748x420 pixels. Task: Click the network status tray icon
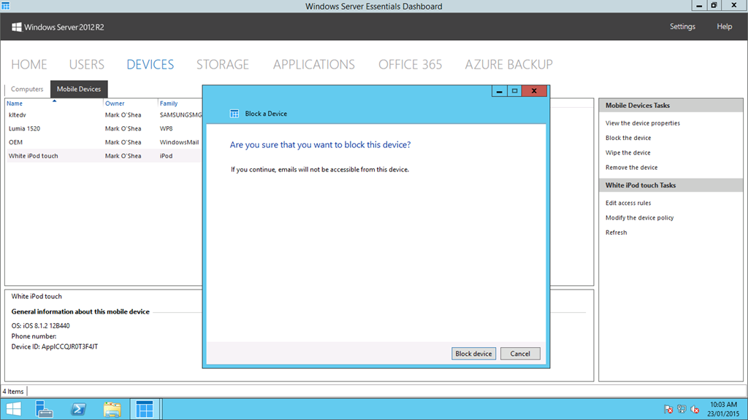coord(682,409)
